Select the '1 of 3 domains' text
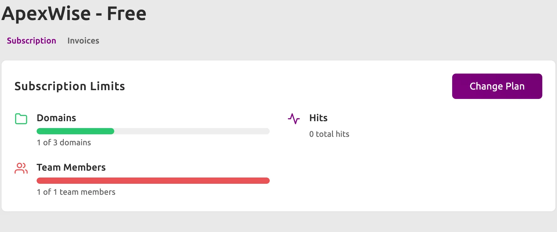Viewport: 557px width, 232px height. pos(64,142)
